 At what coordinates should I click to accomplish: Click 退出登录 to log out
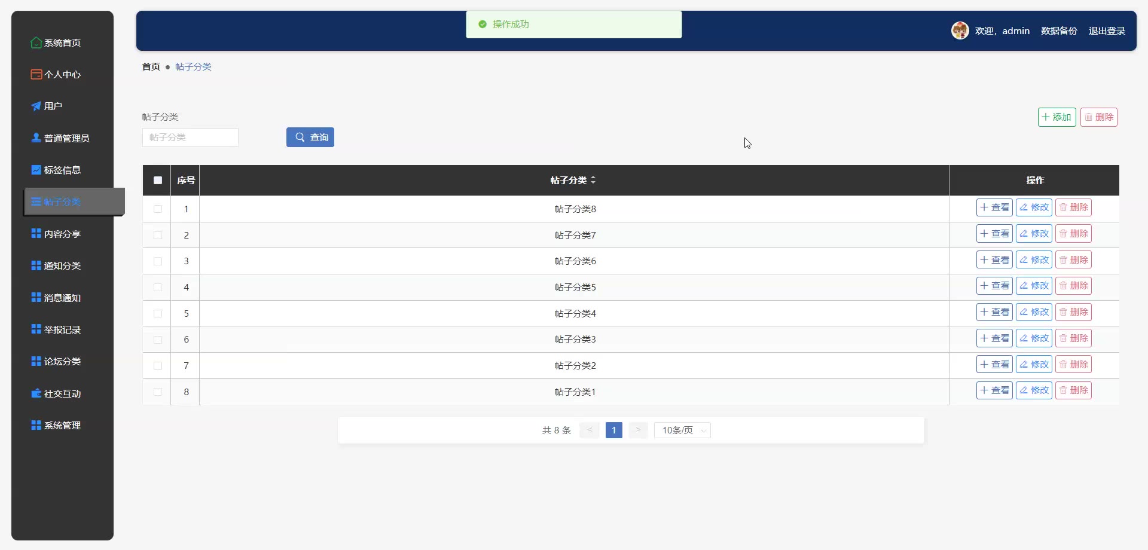[x=1107, y=30]
